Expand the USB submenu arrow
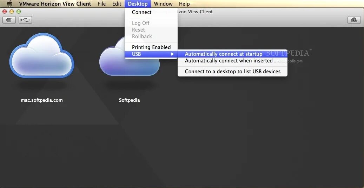Viewport: 364px width, 188px height. (x=172, y=54)
